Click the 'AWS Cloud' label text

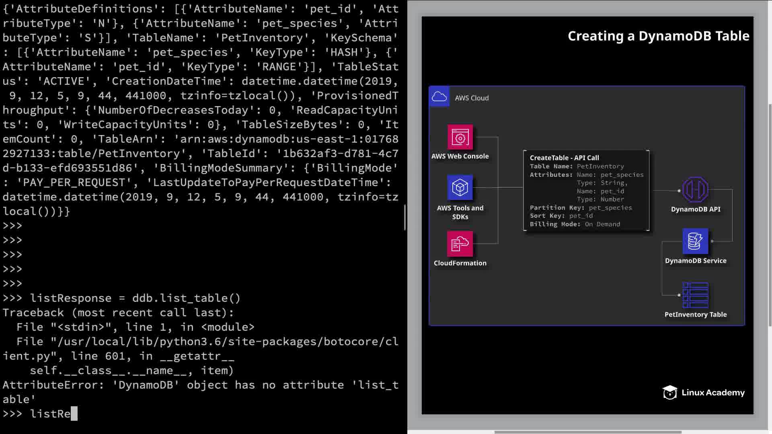click(x=472, y=98)
